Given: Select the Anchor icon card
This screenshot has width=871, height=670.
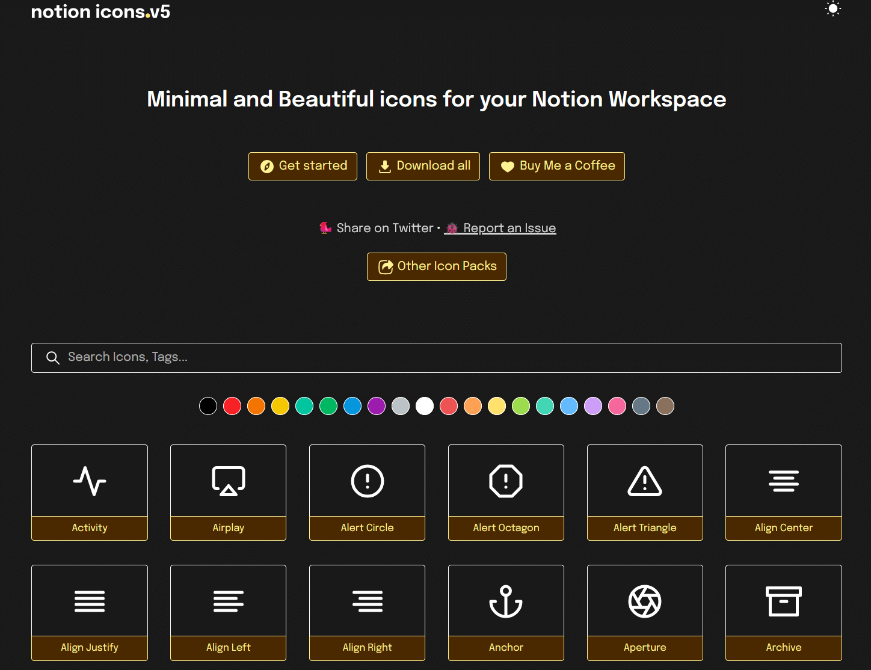Looking at the screenshot, I should 506,613.
